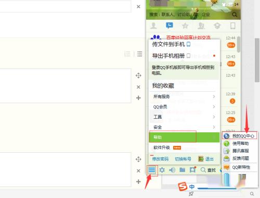Open the QQ space star tab
Image resolution: width=260 pixels, height=198 pixels.
185,26
